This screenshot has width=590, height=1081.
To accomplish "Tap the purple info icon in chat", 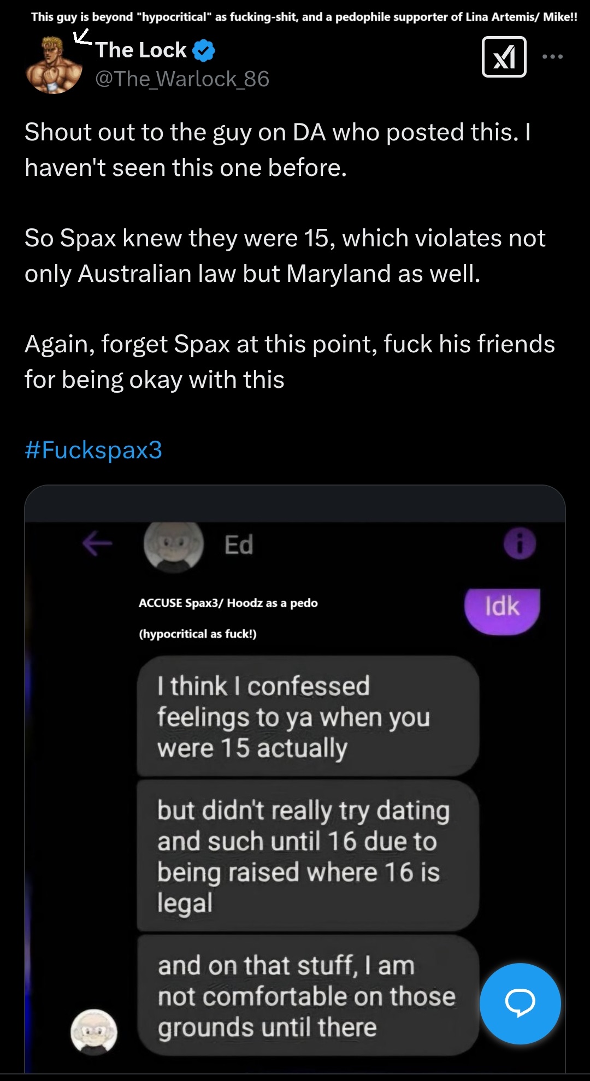I will (520, 544).
